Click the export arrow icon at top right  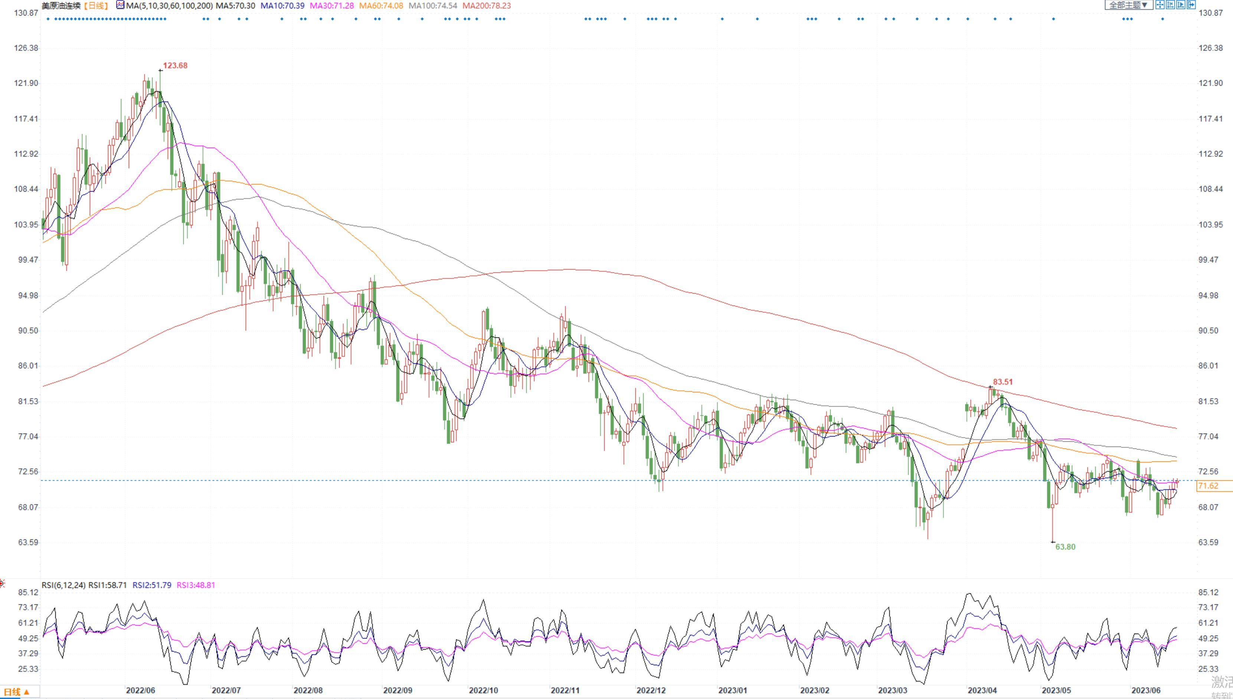[1191, 5]
